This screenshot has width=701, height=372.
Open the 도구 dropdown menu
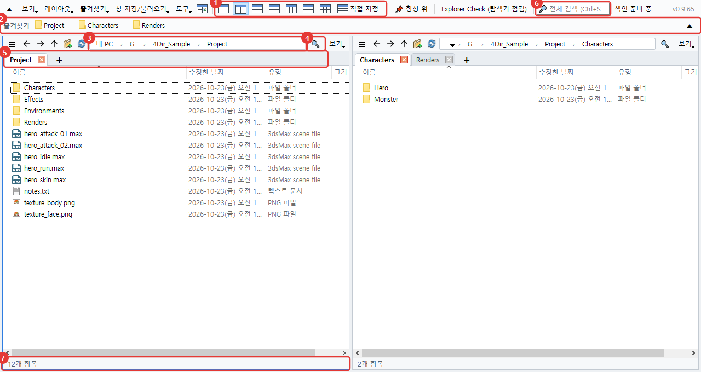coord(184,9)
